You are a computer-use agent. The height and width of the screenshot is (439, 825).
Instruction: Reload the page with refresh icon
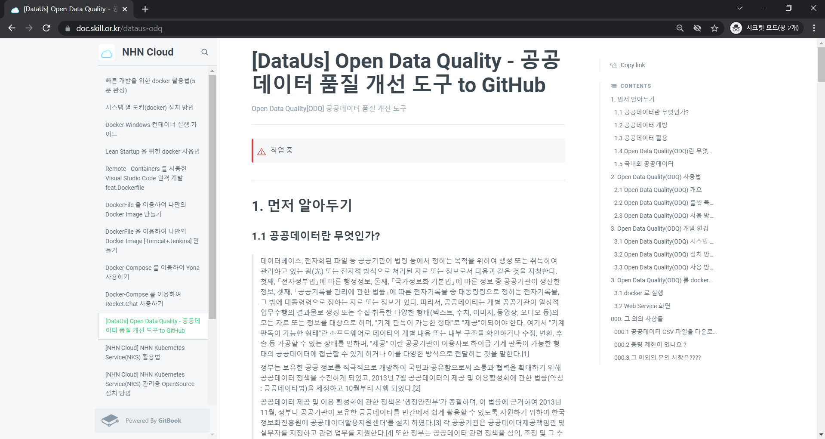46,28
